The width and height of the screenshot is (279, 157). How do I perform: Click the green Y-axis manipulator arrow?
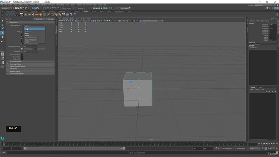[138, 78]
